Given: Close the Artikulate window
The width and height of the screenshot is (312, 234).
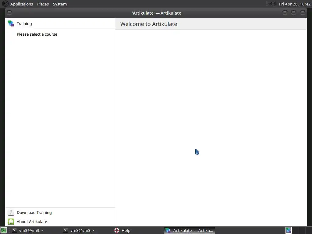Looking at the screenshot, I should pyautogui.click(x=303, y=13).
